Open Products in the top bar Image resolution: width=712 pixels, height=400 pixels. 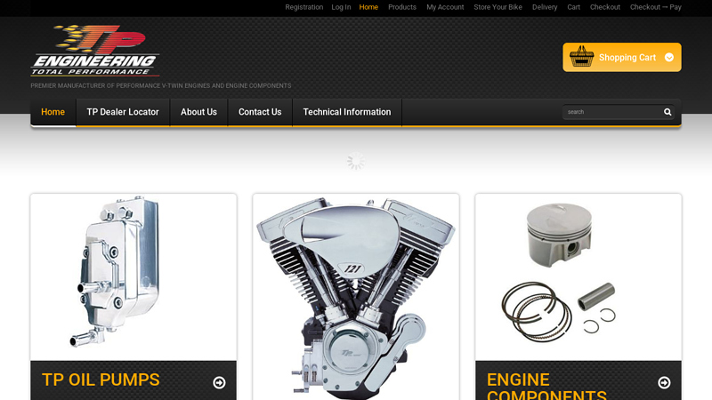[402, 7]
